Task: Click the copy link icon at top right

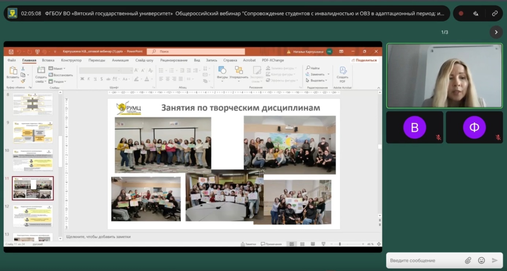Action: [x=495, y=14]
